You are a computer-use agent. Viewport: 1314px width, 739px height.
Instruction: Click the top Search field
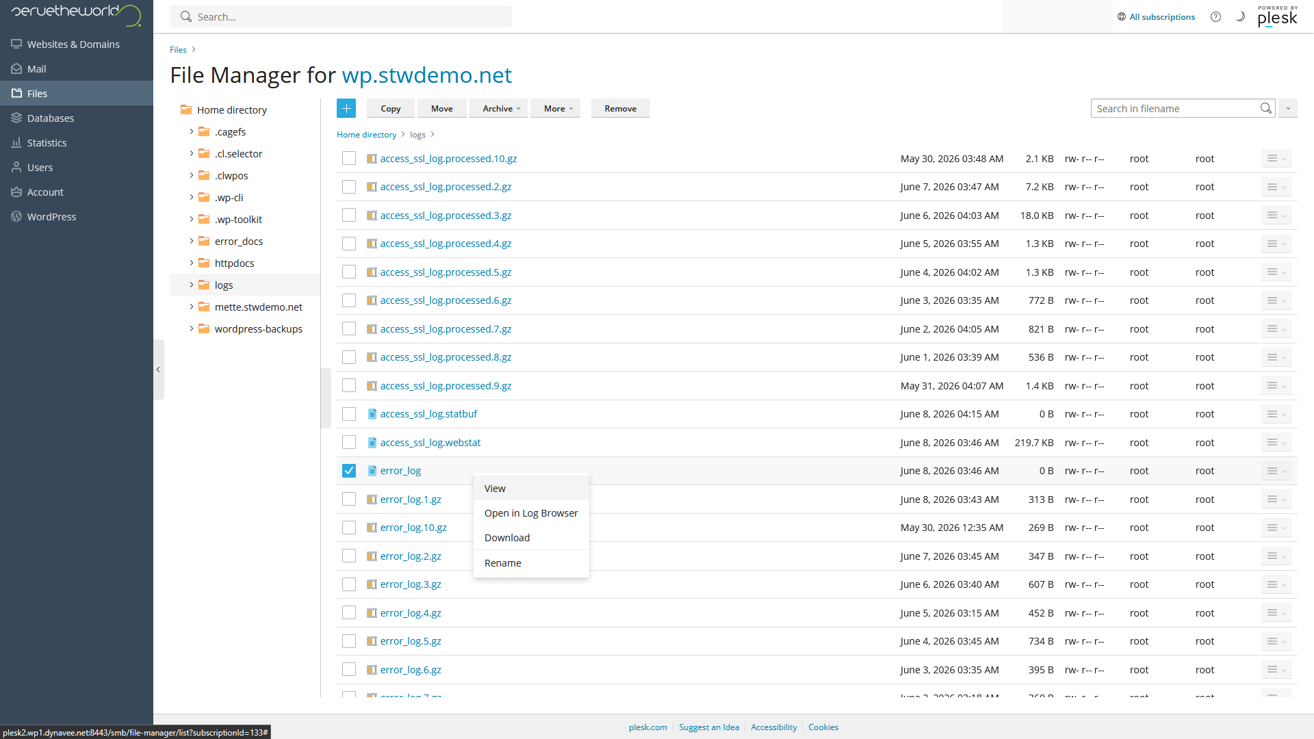[x=341, y=16]
